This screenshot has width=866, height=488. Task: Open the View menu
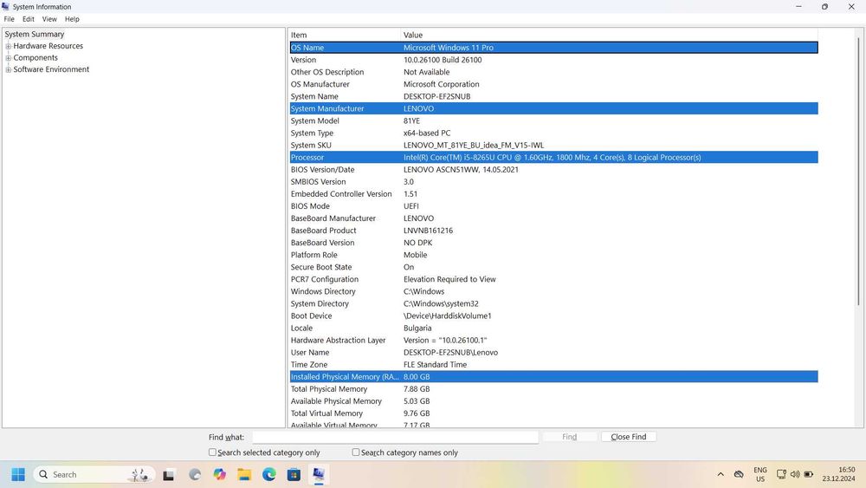[49, 19]
